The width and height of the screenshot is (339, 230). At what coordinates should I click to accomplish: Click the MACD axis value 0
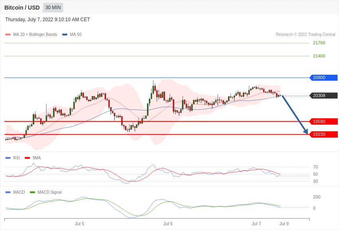[x=314, y=208]
